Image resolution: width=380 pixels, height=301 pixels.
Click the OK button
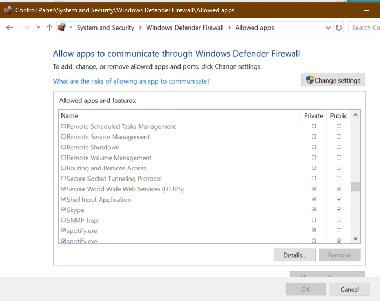click(306, 289)
